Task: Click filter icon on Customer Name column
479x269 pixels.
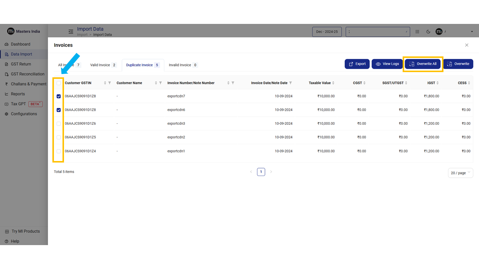Action: click(161, 83)
